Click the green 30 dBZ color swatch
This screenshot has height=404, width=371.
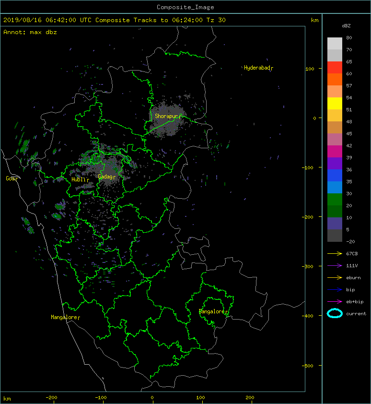[335, 199]
